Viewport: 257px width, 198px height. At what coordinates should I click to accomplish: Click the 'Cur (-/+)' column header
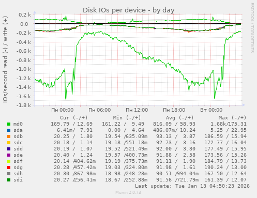74,118
